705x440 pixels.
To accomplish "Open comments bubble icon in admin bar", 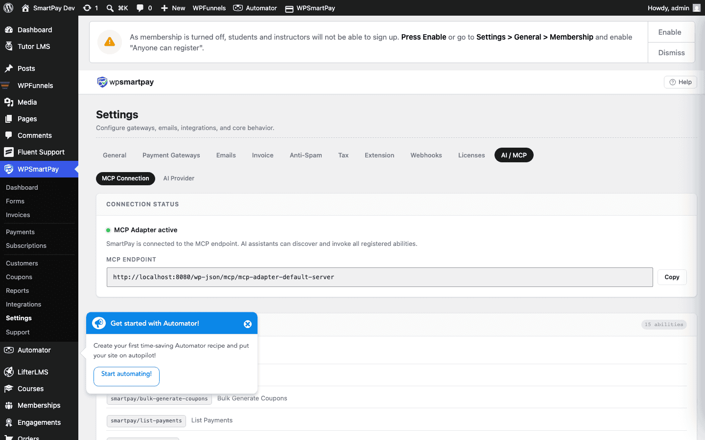I will coord(140,8).
